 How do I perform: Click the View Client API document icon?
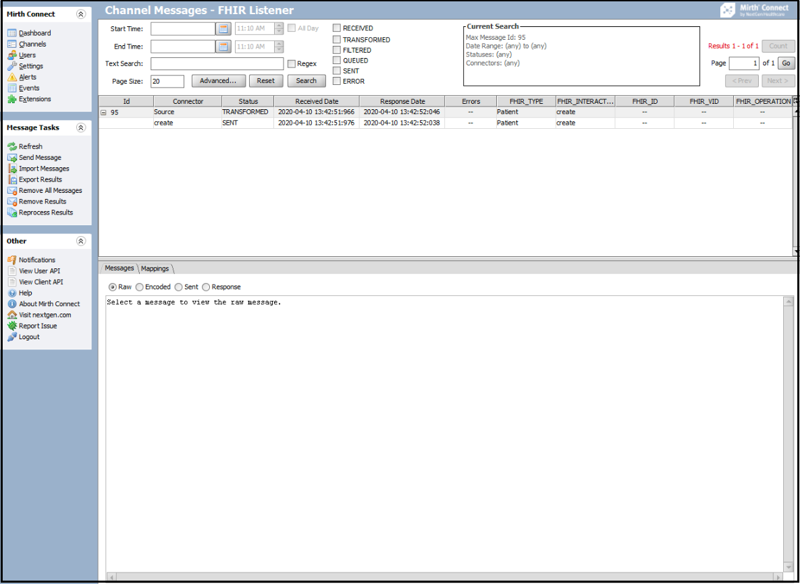pyautogui.click(x=11, y=282)
